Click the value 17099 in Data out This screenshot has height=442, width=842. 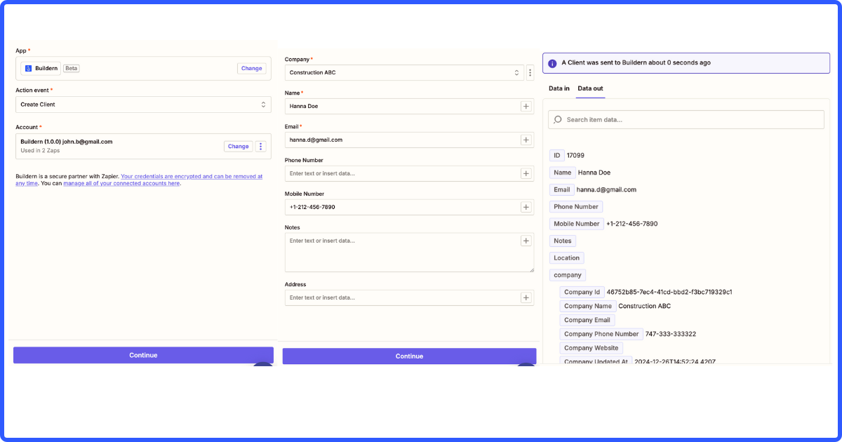click(575, 155)
